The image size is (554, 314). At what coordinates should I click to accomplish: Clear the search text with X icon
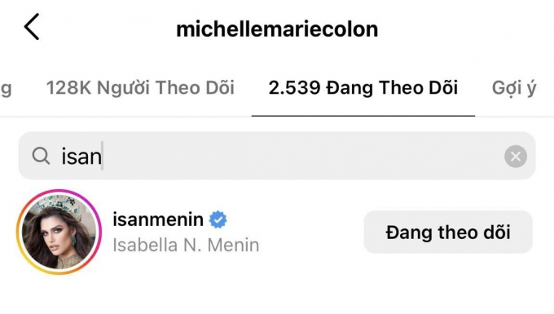click(516, 157)
